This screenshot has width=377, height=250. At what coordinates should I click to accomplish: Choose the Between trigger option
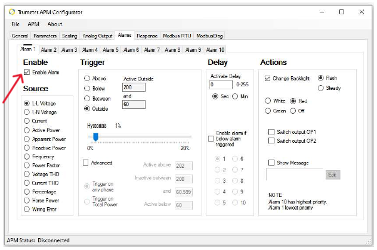pyautogui.click(x=87, y=98)
